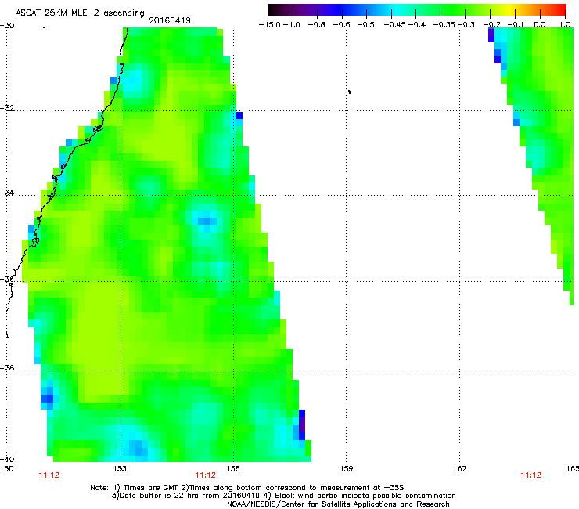
Task: Click the "153" longitude axis label
Action: tap(120, 469)
